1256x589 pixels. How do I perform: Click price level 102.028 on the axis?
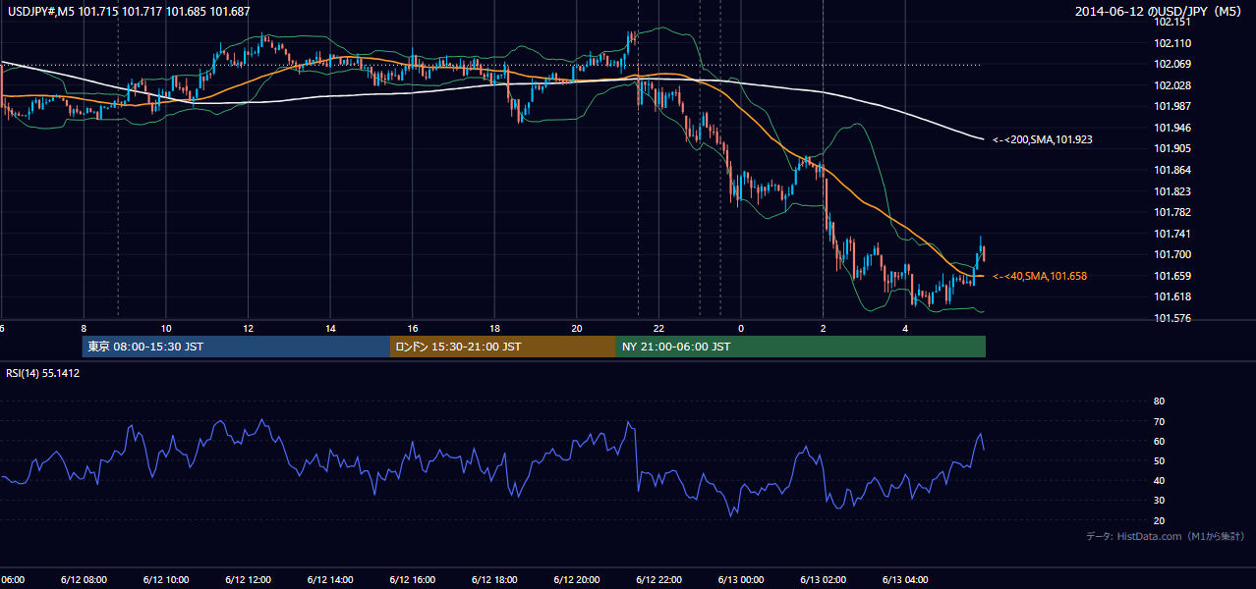coord(1171,85)
